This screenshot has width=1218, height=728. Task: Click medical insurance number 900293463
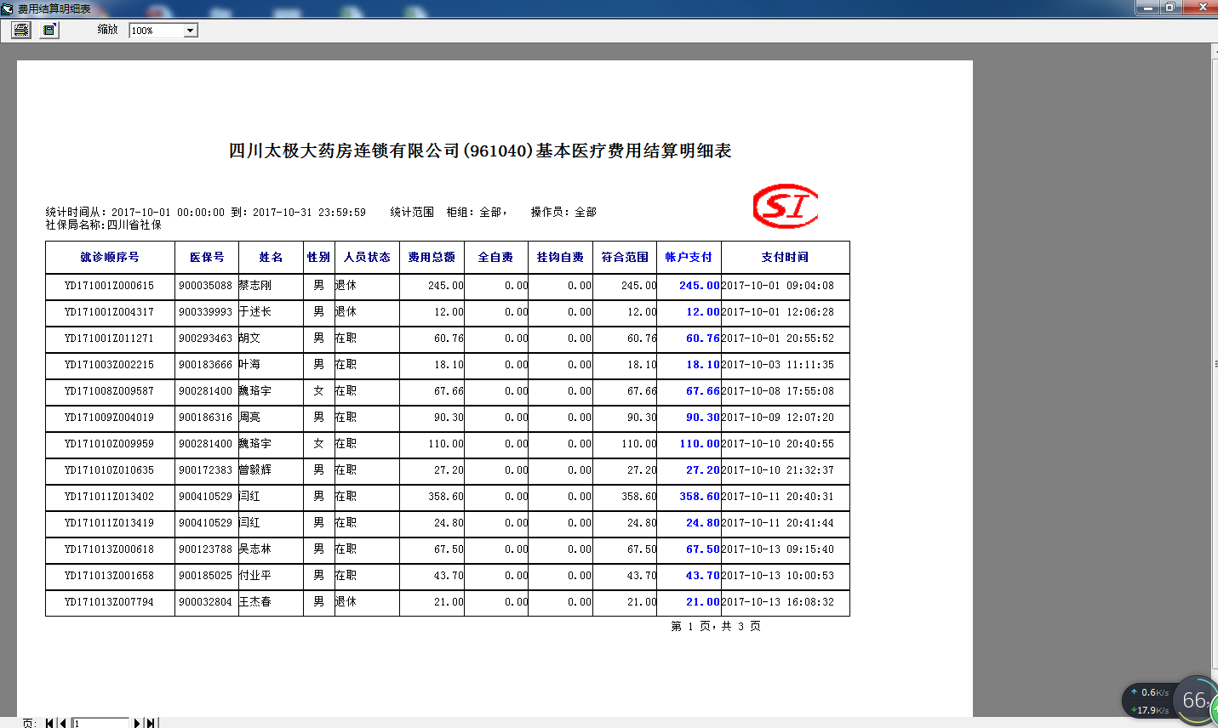tap(205, 338)
